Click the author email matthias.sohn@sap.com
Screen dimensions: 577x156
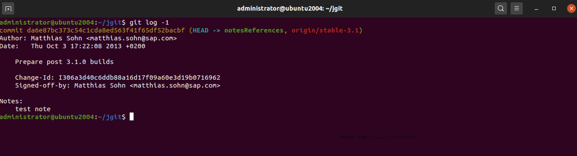[x=131, y=38]
